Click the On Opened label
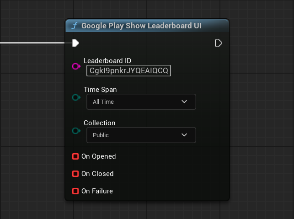Viewport: 294px width, 219px height. [x=98, y=156]
